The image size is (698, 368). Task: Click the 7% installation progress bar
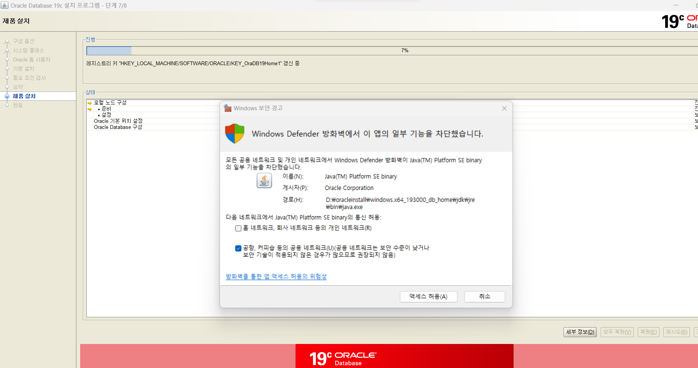392,50
